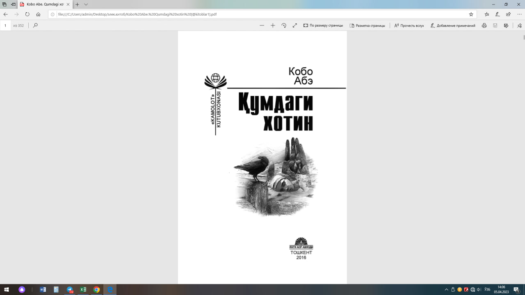Set tabs aside using the second tab icon
The width and height of the screenshot is (525, 295).
tap(13, 4)
